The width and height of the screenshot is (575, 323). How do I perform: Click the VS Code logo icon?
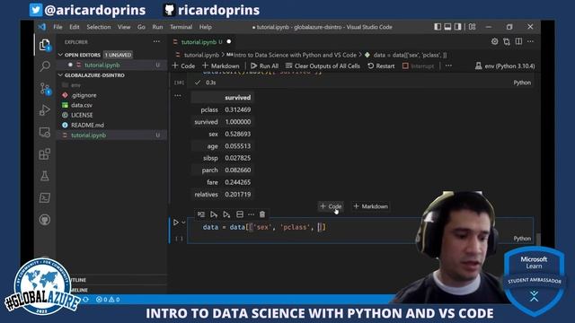coord(42,27)
